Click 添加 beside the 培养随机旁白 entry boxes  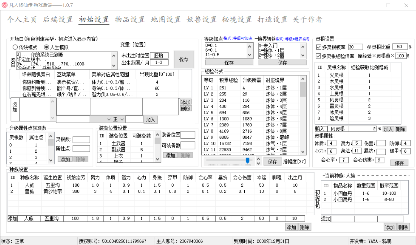click(186, 102)
